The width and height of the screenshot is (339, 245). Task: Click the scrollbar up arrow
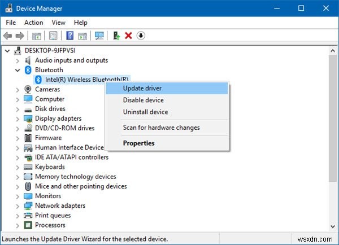click(333, 51)
